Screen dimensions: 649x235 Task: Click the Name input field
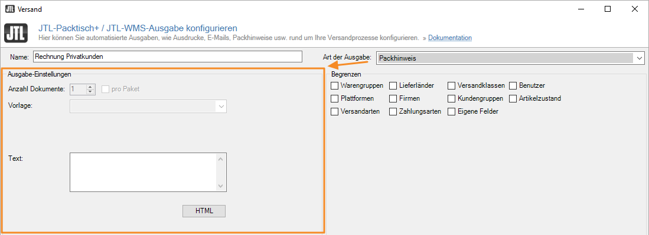point(167,57)
